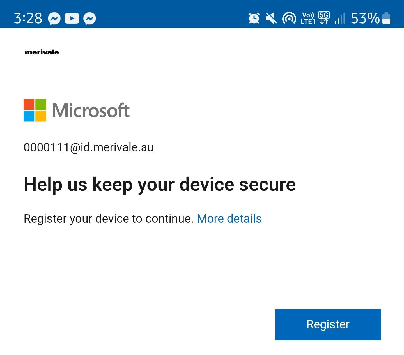Screen dimensions: 404x355
Task: Tap the alarm clock status icon
Action: point(254,19)
